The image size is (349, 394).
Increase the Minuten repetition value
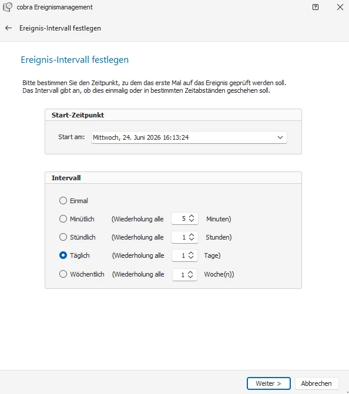(192, 216)
